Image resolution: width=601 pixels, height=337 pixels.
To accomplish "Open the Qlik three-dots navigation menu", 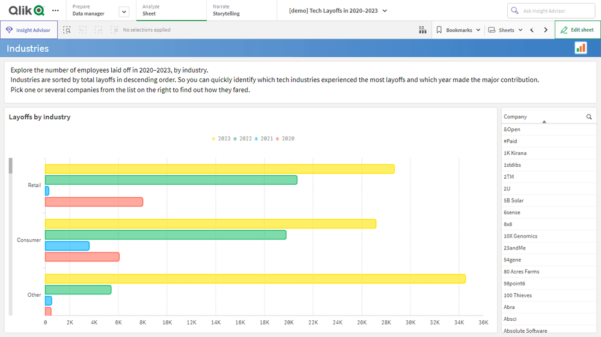I will (x=56, y=10).
